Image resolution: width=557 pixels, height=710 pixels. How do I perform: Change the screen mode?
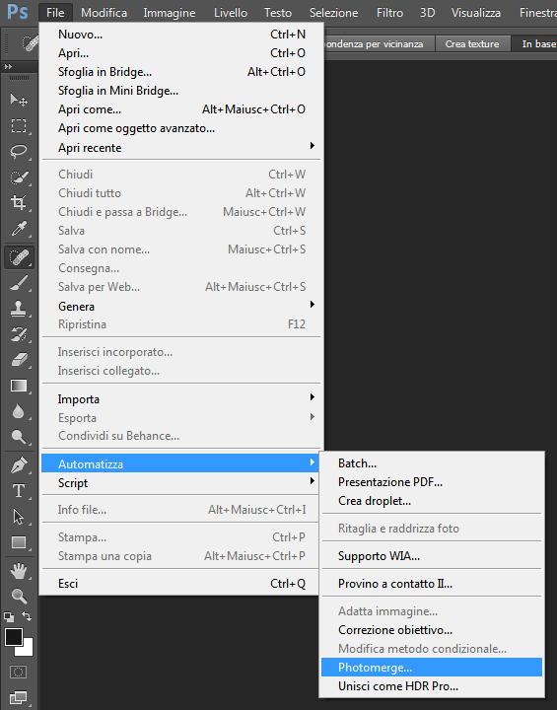[18, 698]
